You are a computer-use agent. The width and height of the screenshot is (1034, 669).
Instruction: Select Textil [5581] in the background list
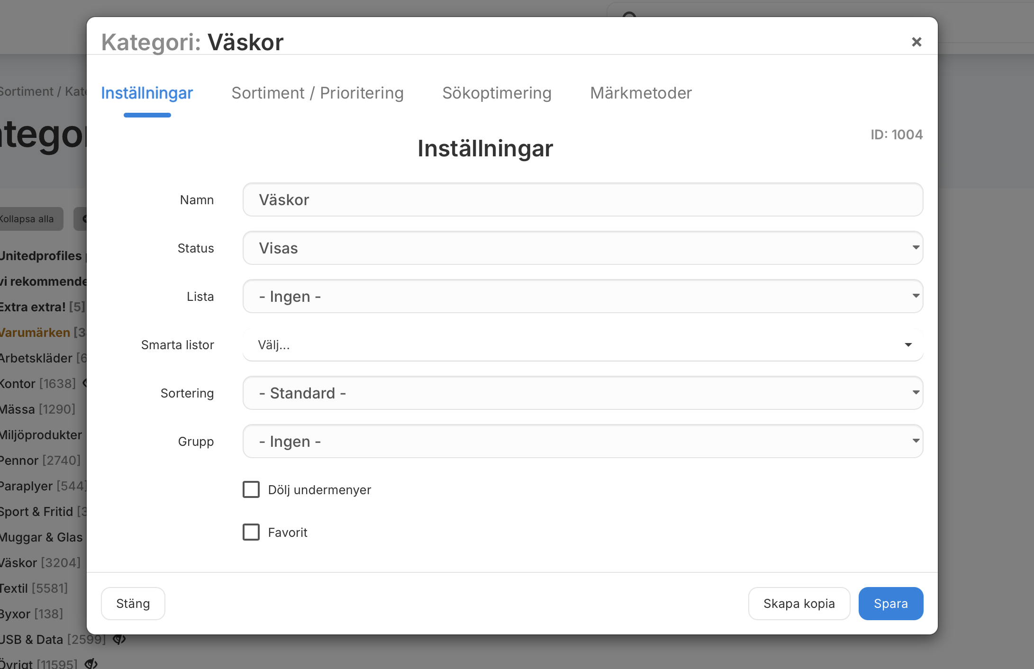34,588
